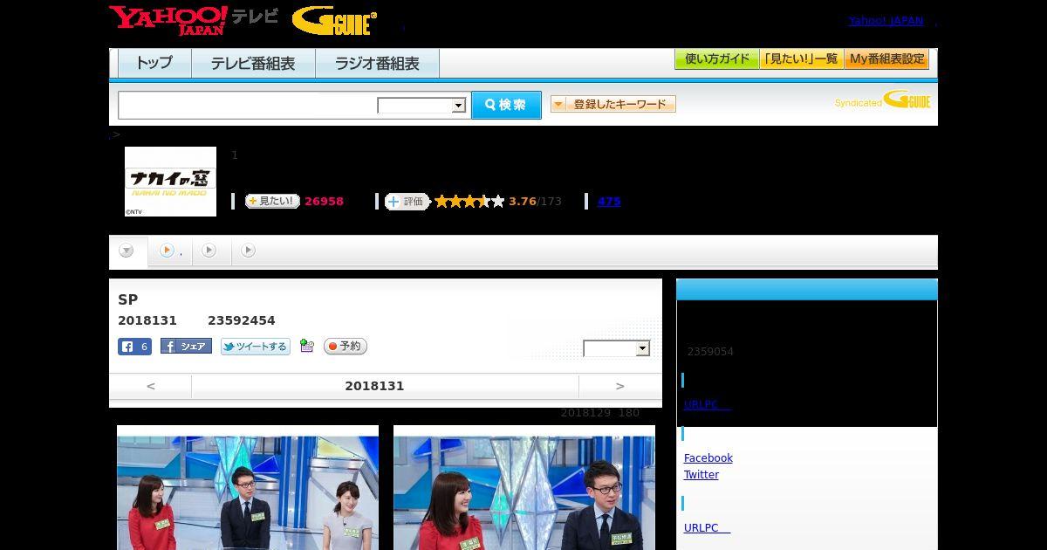Click the G-Guide logo in header
The height and width of the screenshot is (550, 1047).
(x=334, y=20)
